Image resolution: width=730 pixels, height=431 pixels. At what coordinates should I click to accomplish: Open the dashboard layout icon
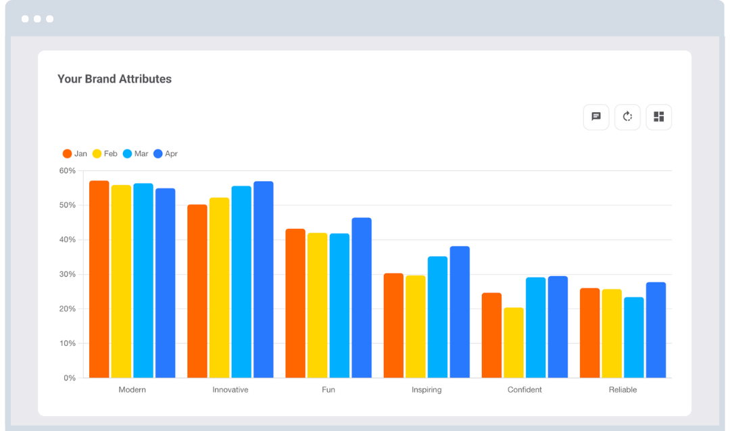click(x=659, y=117)
